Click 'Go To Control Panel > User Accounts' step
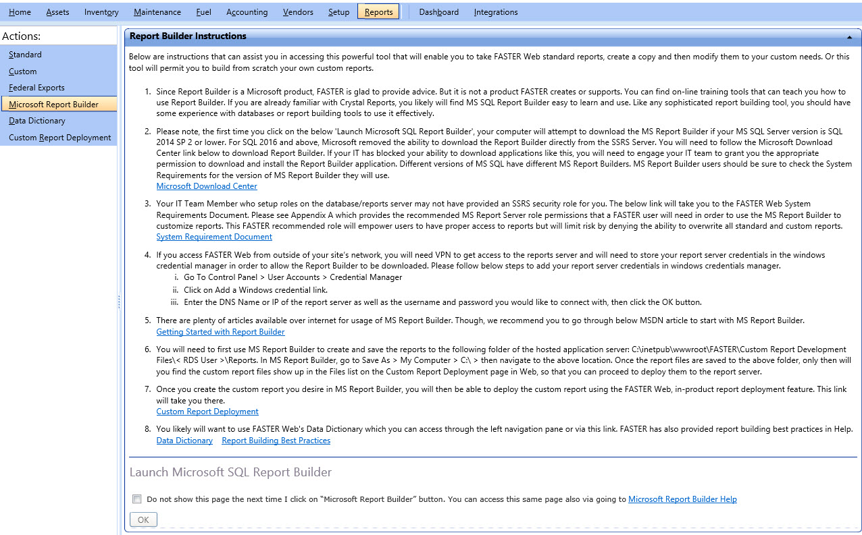This screenshot has width=862, height=535. tap(293, 277)
